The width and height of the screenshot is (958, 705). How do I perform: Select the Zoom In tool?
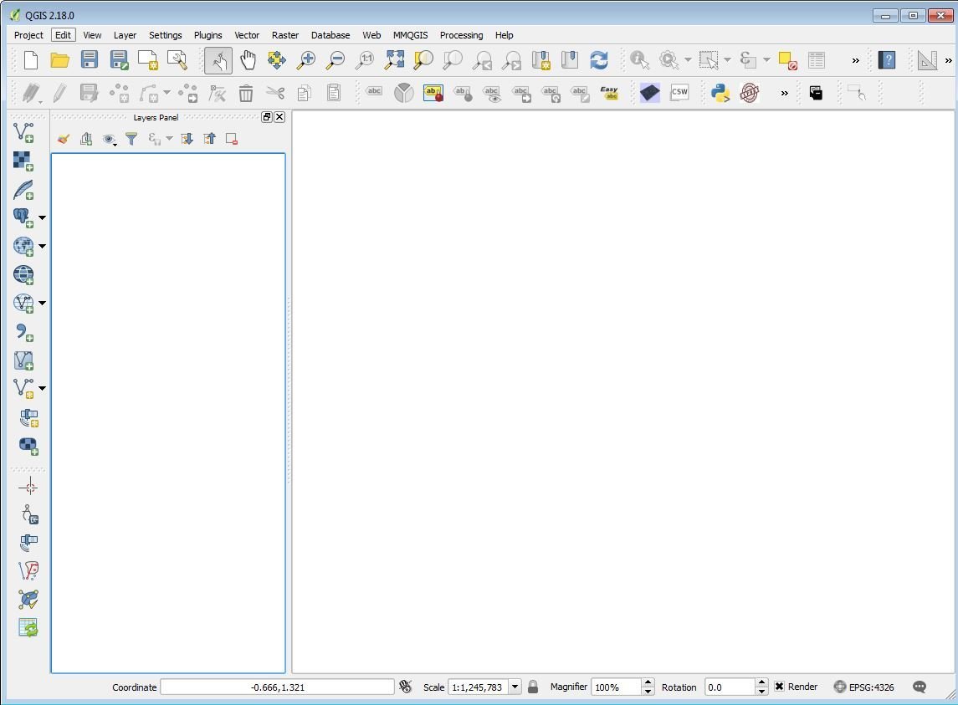pos(305,60)
